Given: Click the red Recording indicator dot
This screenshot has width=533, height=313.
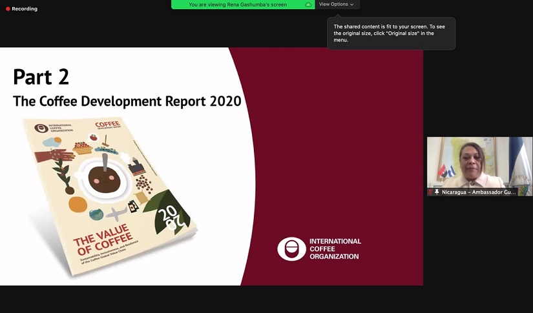Looking at the screenshot, I should (8, 9).
